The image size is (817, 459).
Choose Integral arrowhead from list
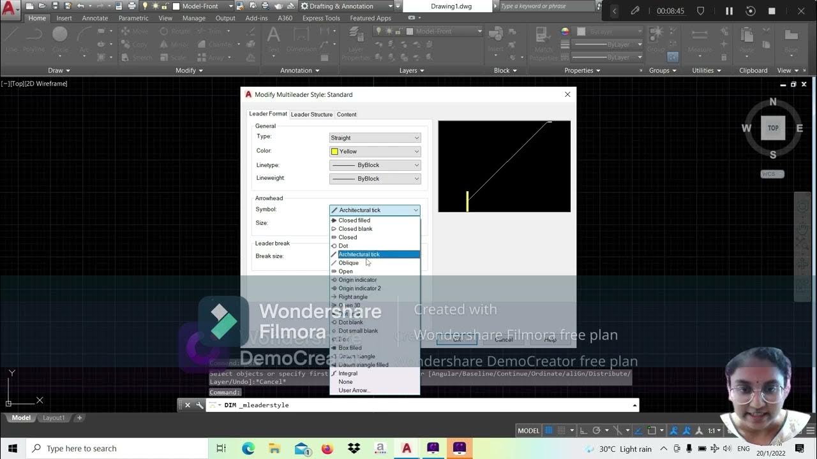coord(375,374)
